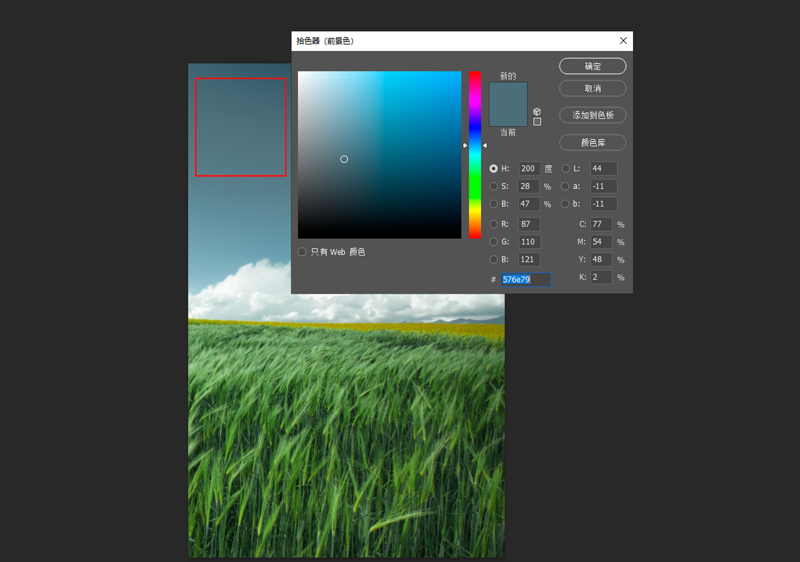
Task: Select the R radio button for red channel
Action: 494,224
